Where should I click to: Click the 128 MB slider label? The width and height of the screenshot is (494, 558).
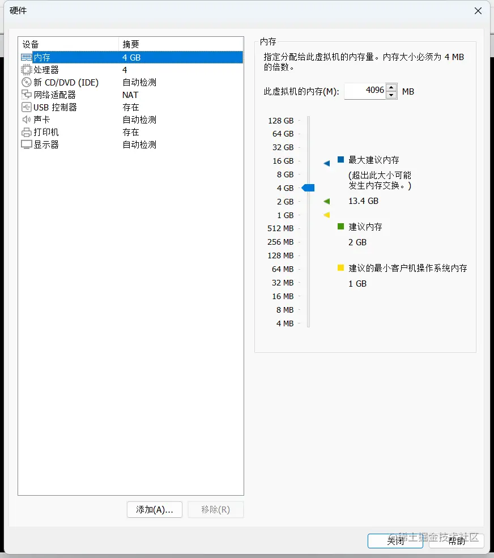[280, 255]
